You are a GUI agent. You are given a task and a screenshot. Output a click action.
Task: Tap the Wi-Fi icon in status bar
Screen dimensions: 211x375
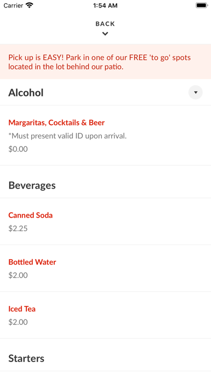tap(30, 5)
